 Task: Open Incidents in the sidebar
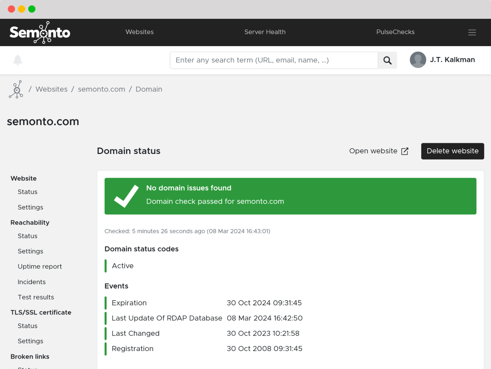point(31,282)
